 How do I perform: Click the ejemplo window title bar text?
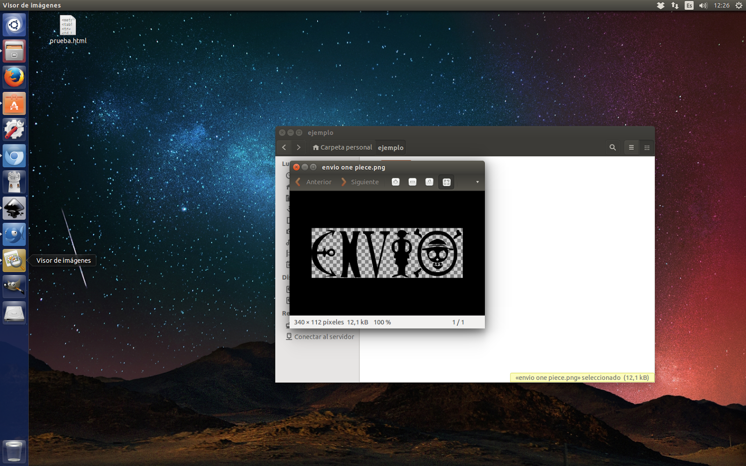point(320,133)
